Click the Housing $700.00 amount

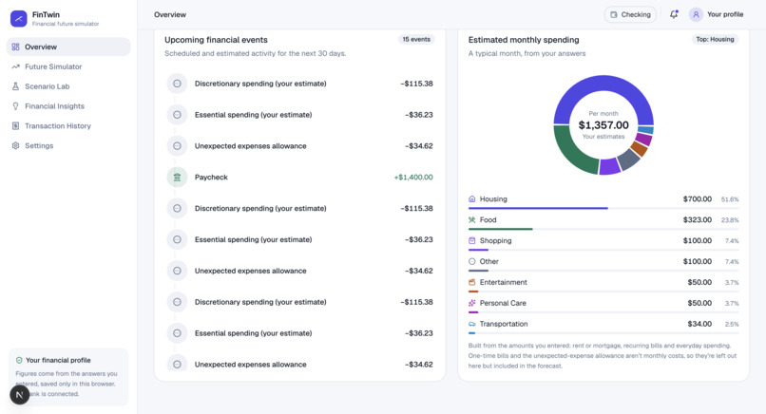(x=698, y=199)
